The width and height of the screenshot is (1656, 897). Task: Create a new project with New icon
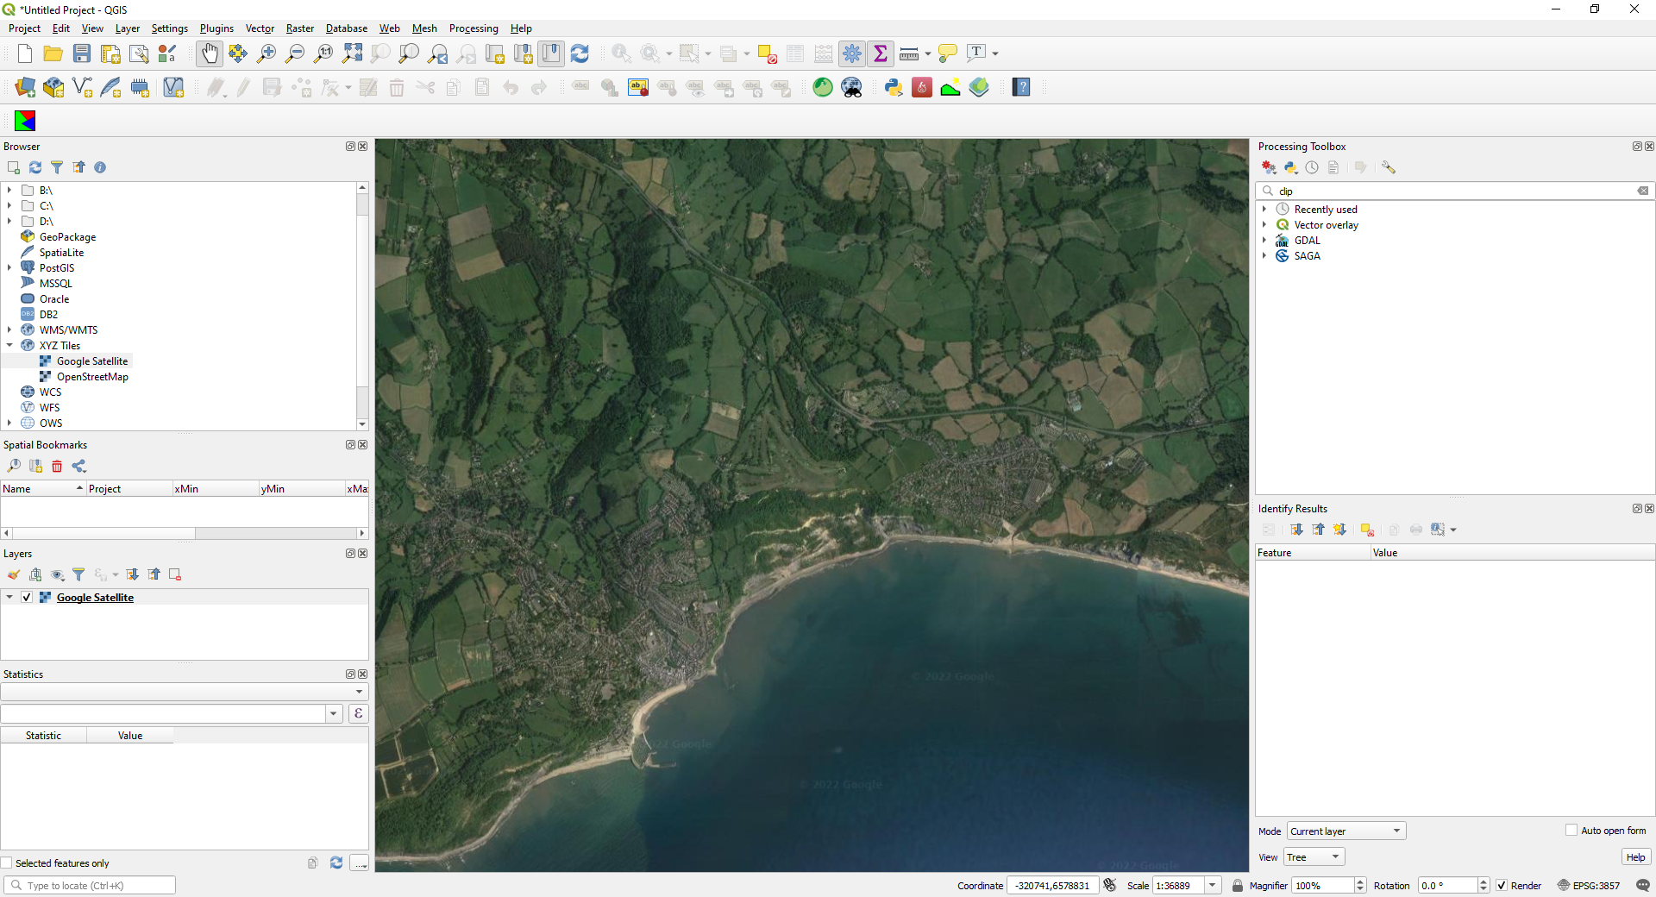coord(25,53)
